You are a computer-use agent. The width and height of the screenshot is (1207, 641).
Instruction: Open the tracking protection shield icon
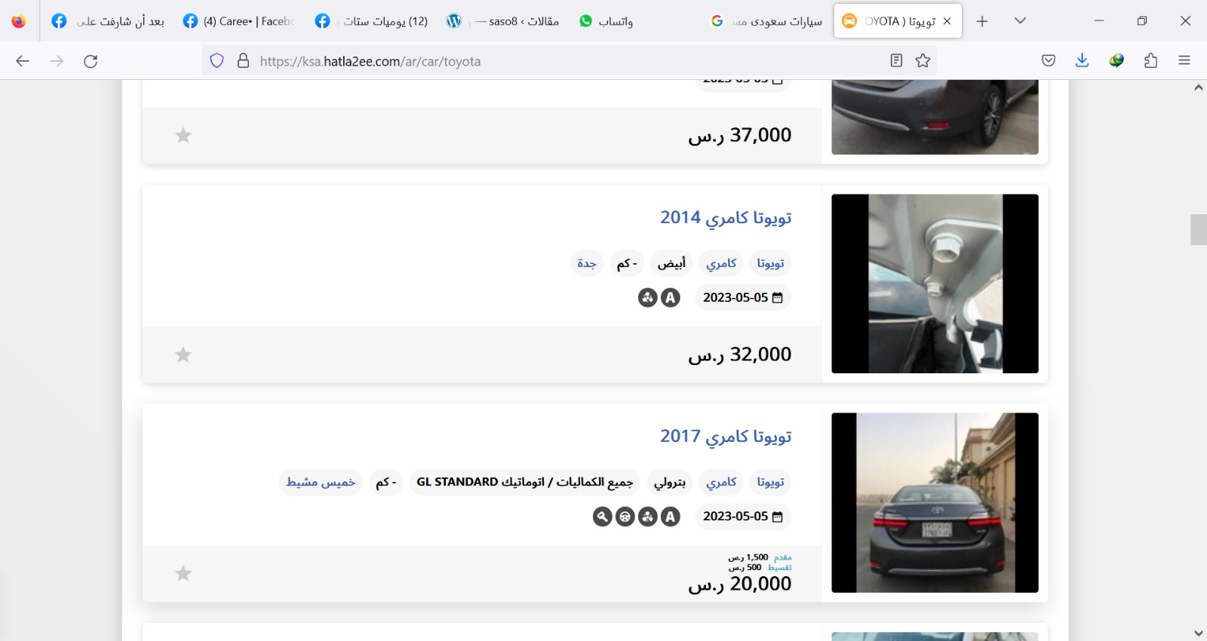pos(217,61)
